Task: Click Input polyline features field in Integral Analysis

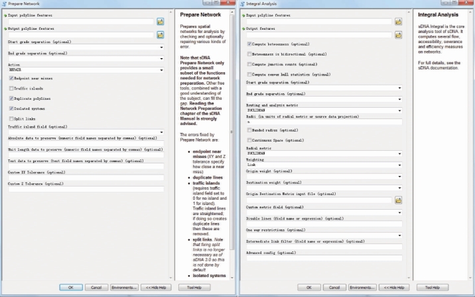Action: [x=319, y=21]
